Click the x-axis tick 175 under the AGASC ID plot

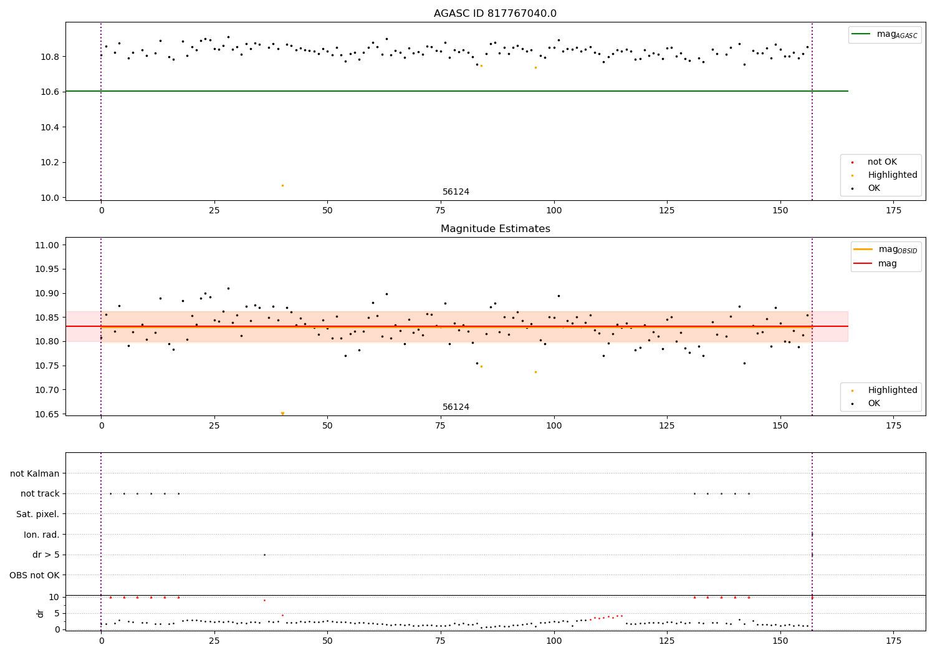(x=893, y=211)
